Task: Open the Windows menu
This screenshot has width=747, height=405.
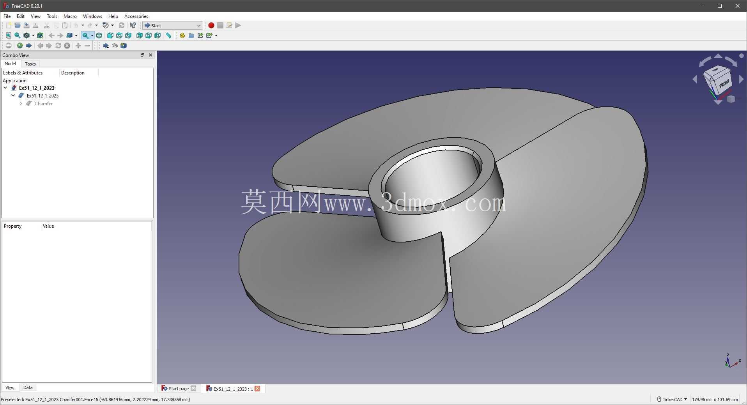Action: (x=92, y=16)
